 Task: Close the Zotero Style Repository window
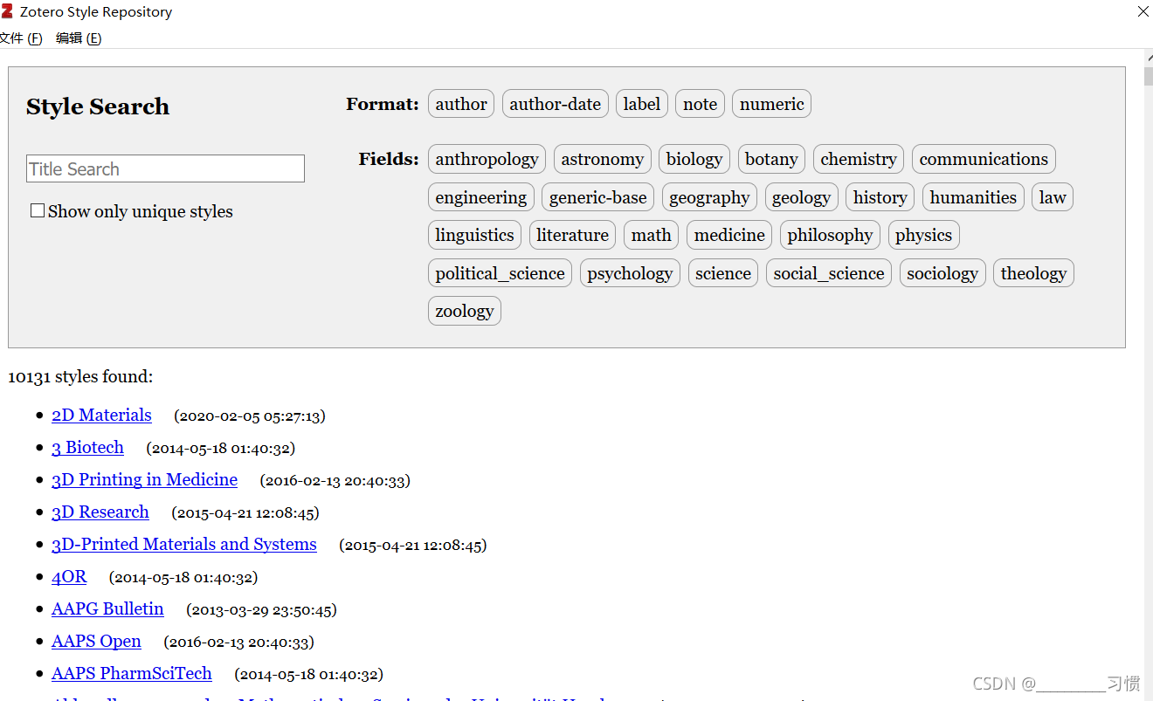click(x=1143, y=11)
